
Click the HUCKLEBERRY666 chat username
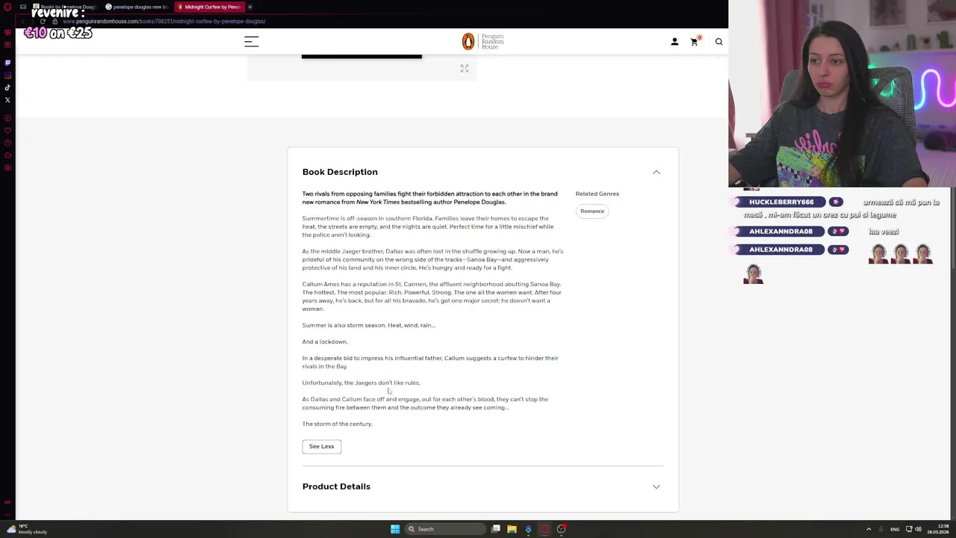coord(781,202)
